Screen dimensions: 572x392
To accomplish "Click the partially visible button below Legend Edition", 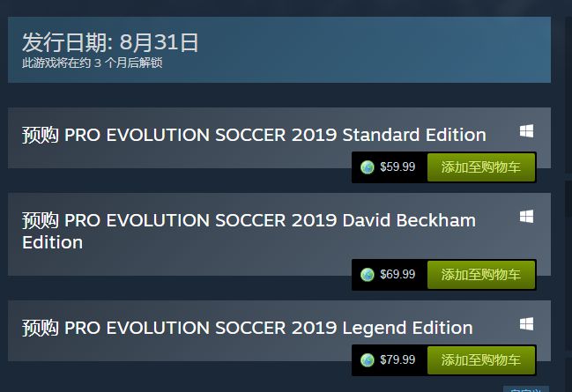I will pyautogui.click(x=525, y=388).
